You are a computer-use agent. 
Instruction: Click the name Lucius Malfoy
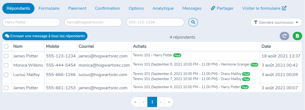(x=26, y=75)
